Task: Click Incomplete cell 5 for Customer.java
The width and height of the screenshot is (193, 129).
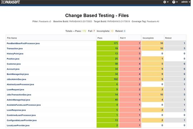Action: pyautogui.click(x=153, y=64)
